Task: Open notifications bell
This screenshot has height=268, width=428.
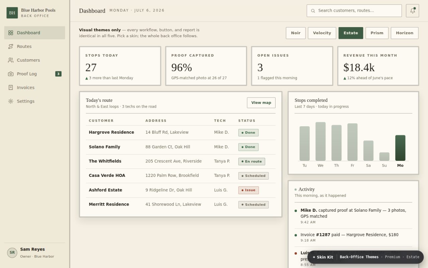Action: (412, 11)
